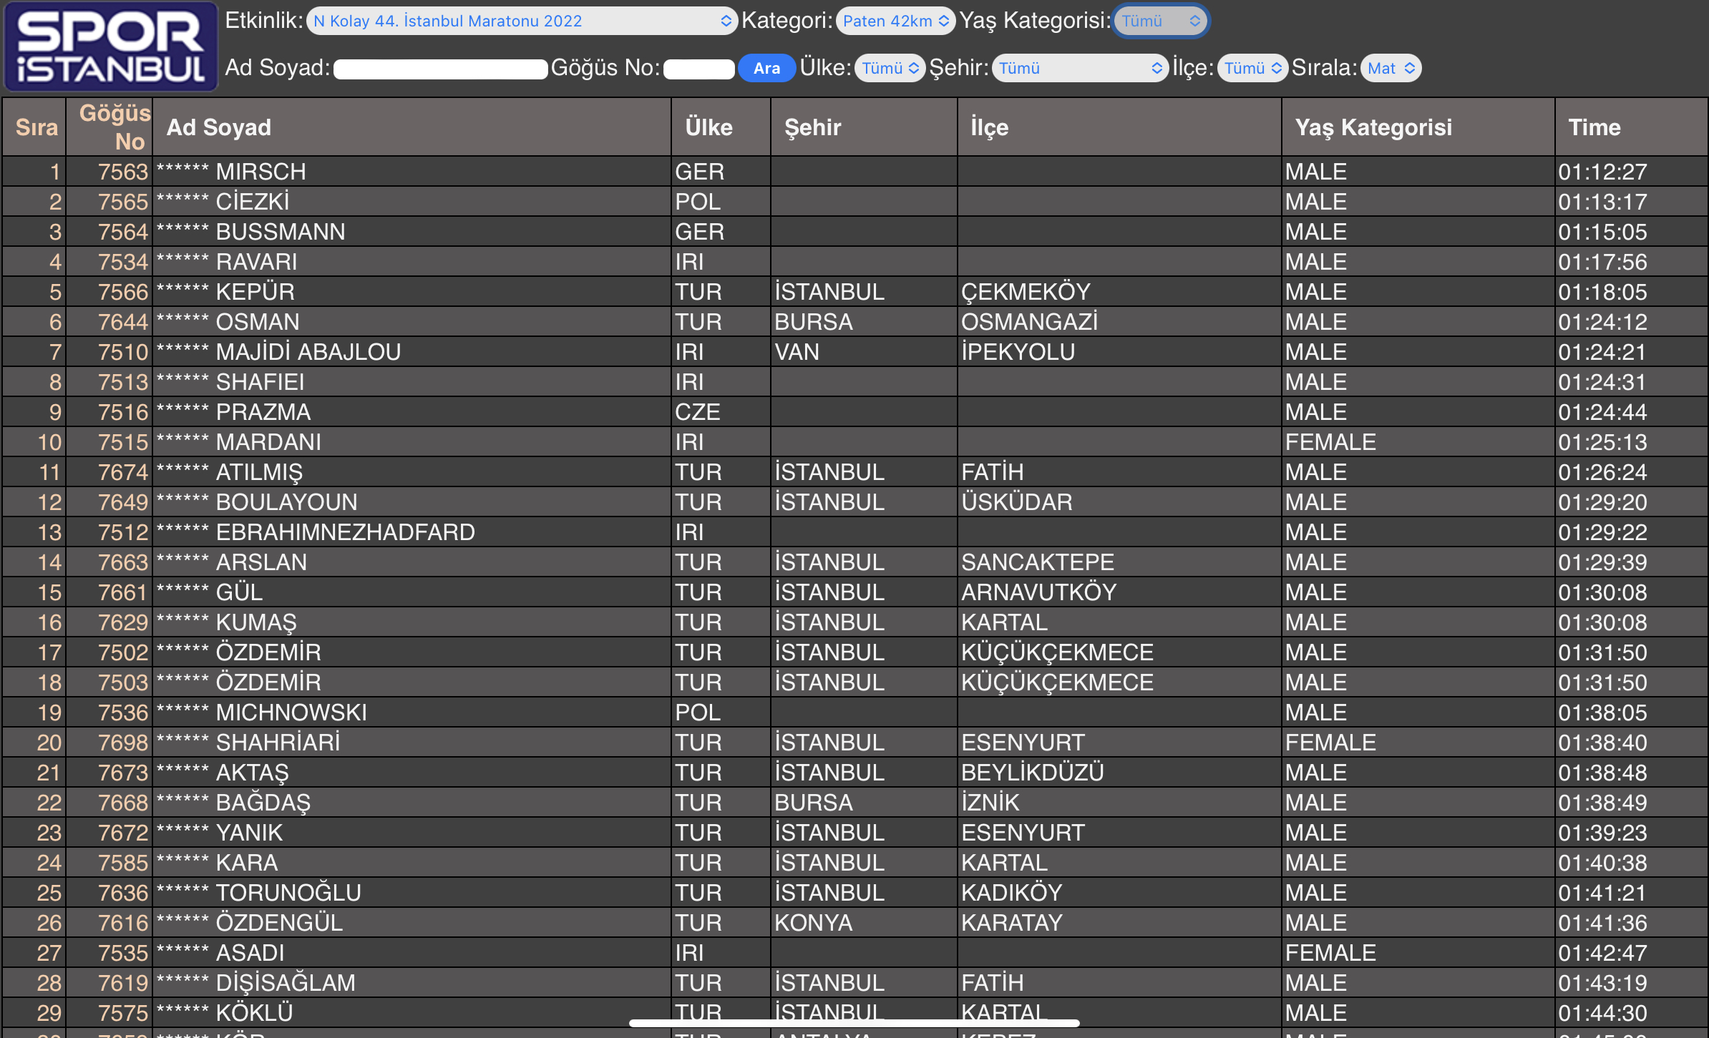Click VAN city cell
1709x1038 pixels.
864,353
